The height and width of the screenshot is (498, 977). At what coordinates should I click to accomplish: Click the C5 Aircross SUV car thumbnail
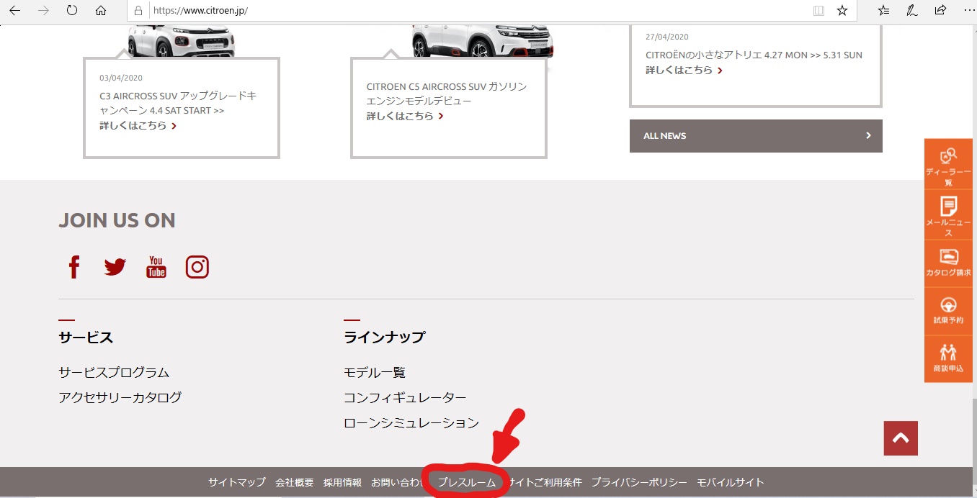coord(482,42)
